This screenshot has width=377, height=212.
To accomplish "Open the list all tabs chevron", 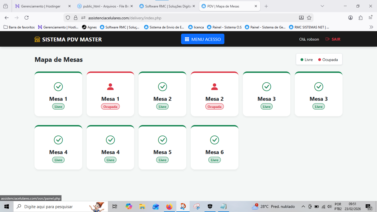I will point(322,6).
